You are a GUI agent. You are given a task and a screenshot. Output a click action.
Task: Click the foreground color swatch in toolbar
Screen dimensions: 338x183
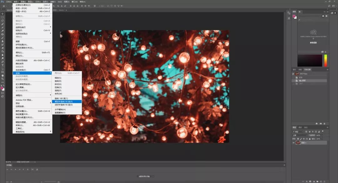click(x=2, y=88)
